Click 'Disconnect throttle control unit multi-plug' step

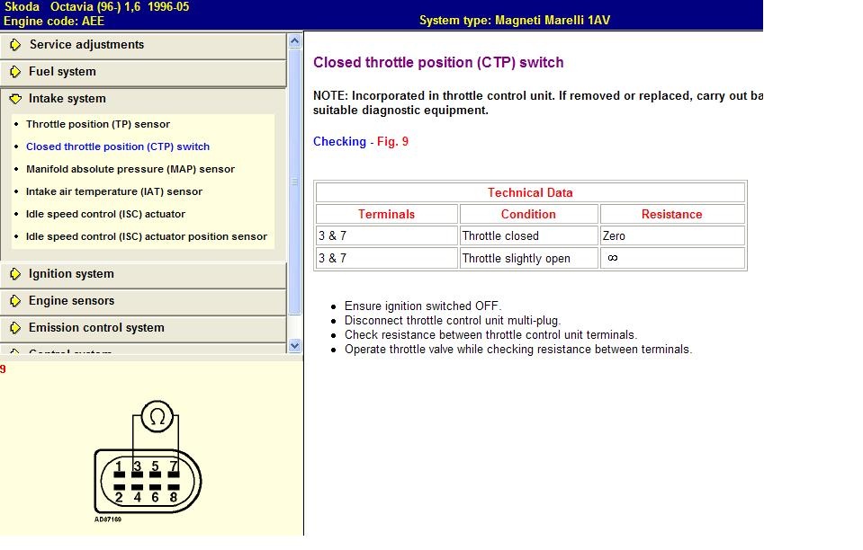pyautogui.click(x=453, y=320)
